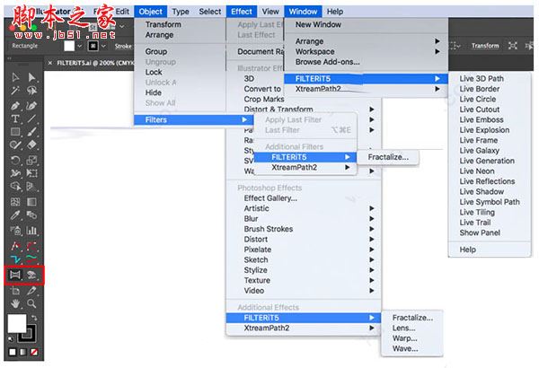Viewport: 539px width, 368px height.
Task: Select the Perspective Grid tool
Action: (31, 187)
